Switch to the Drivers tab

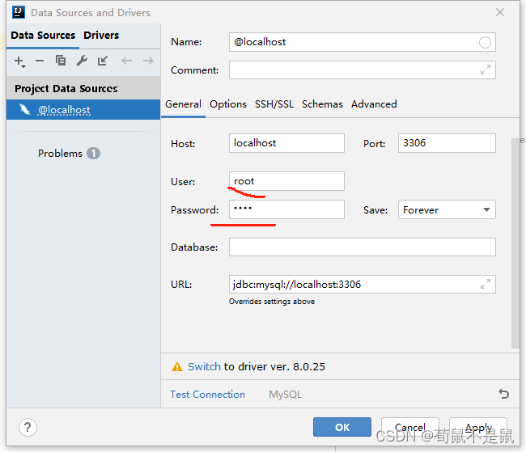(x=101, y=36)
